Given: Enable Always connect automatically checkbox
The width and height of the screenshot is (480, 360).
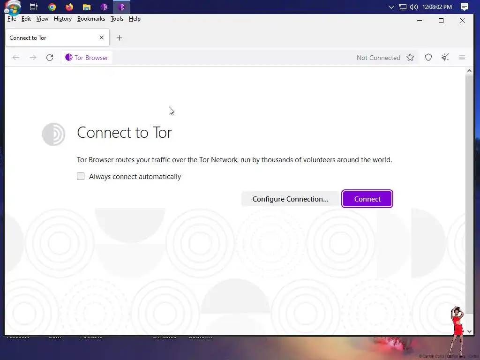Looking at the screenshot, I should (x=81, y=176).
